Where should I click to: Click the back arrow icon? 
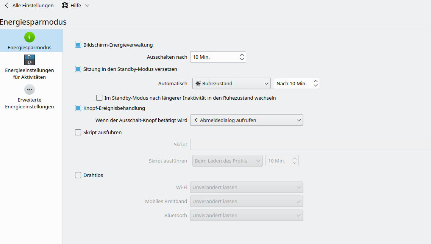click(x=6, y=6)
